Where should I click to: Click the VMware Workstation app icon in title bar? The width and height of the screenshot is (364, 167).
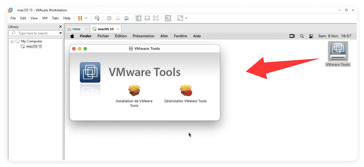pyautogui.click(x=11, y=10)
